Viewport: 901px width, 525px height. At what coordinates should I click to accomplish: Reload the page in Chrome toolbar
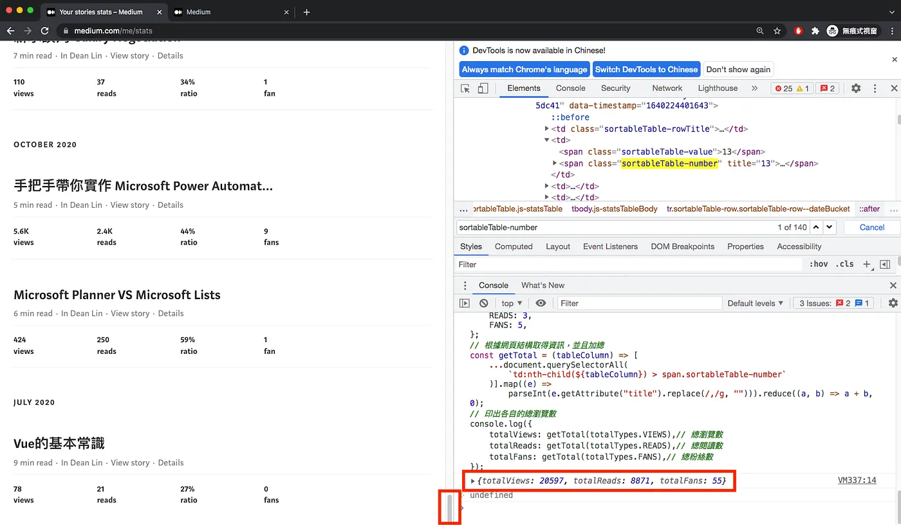tap(44, 30)
